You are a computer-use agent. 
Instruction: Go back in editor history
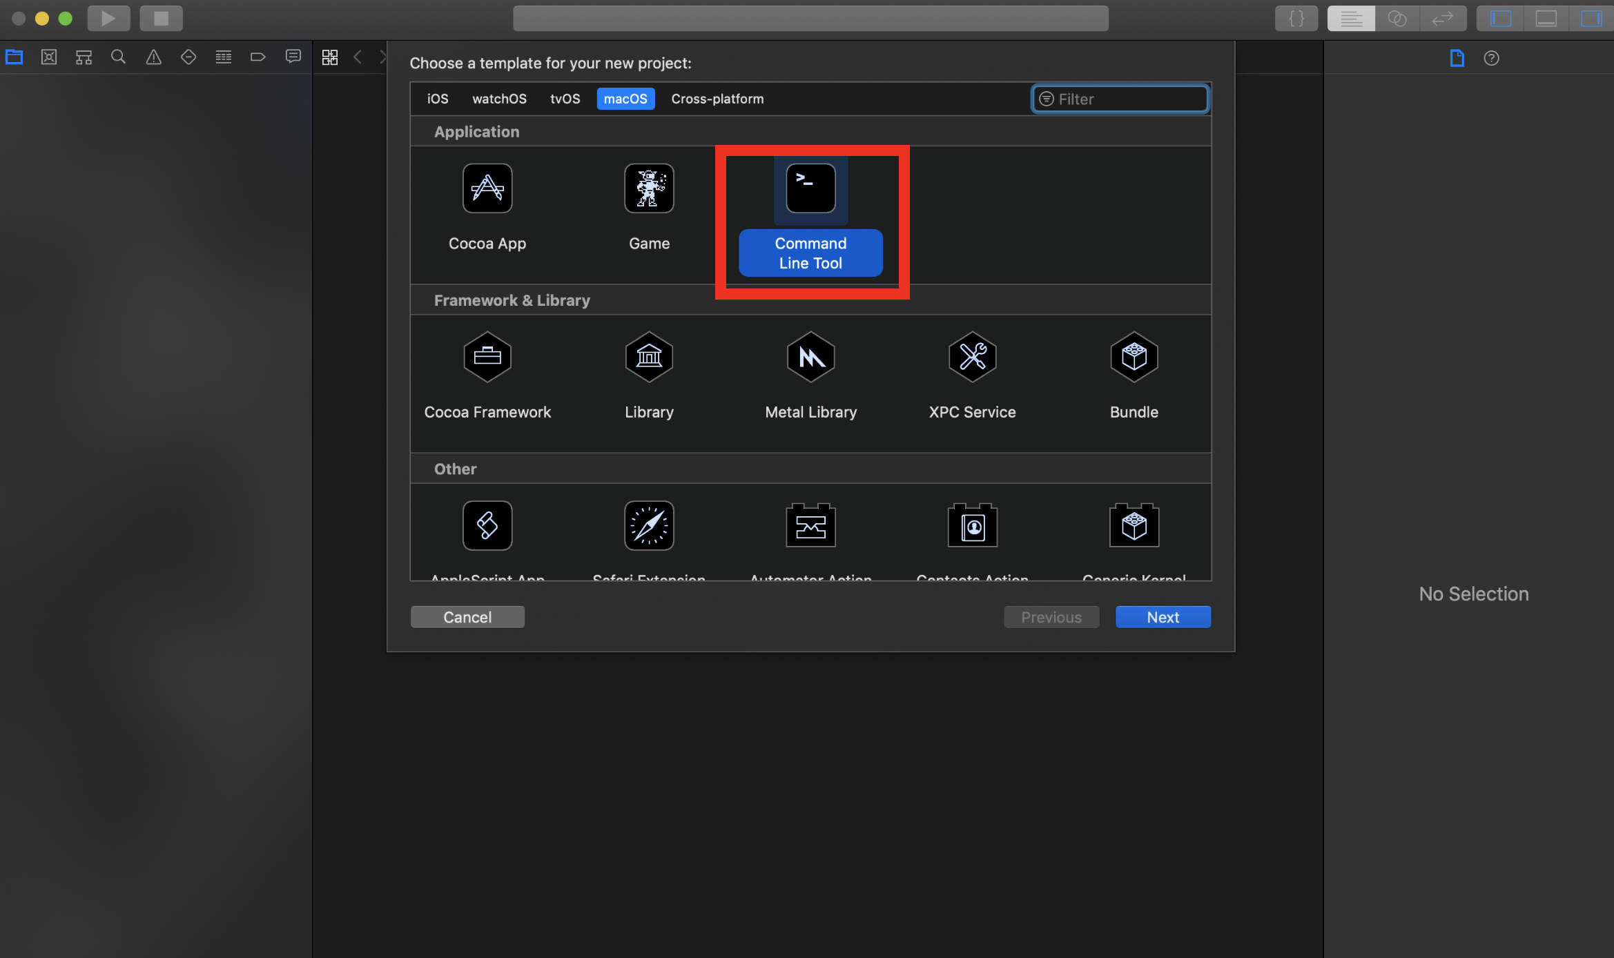[x=358, y=57]
